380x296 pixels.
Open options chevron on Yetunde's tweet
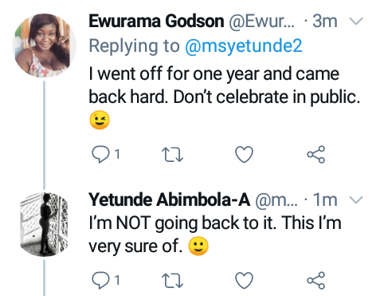356,199
